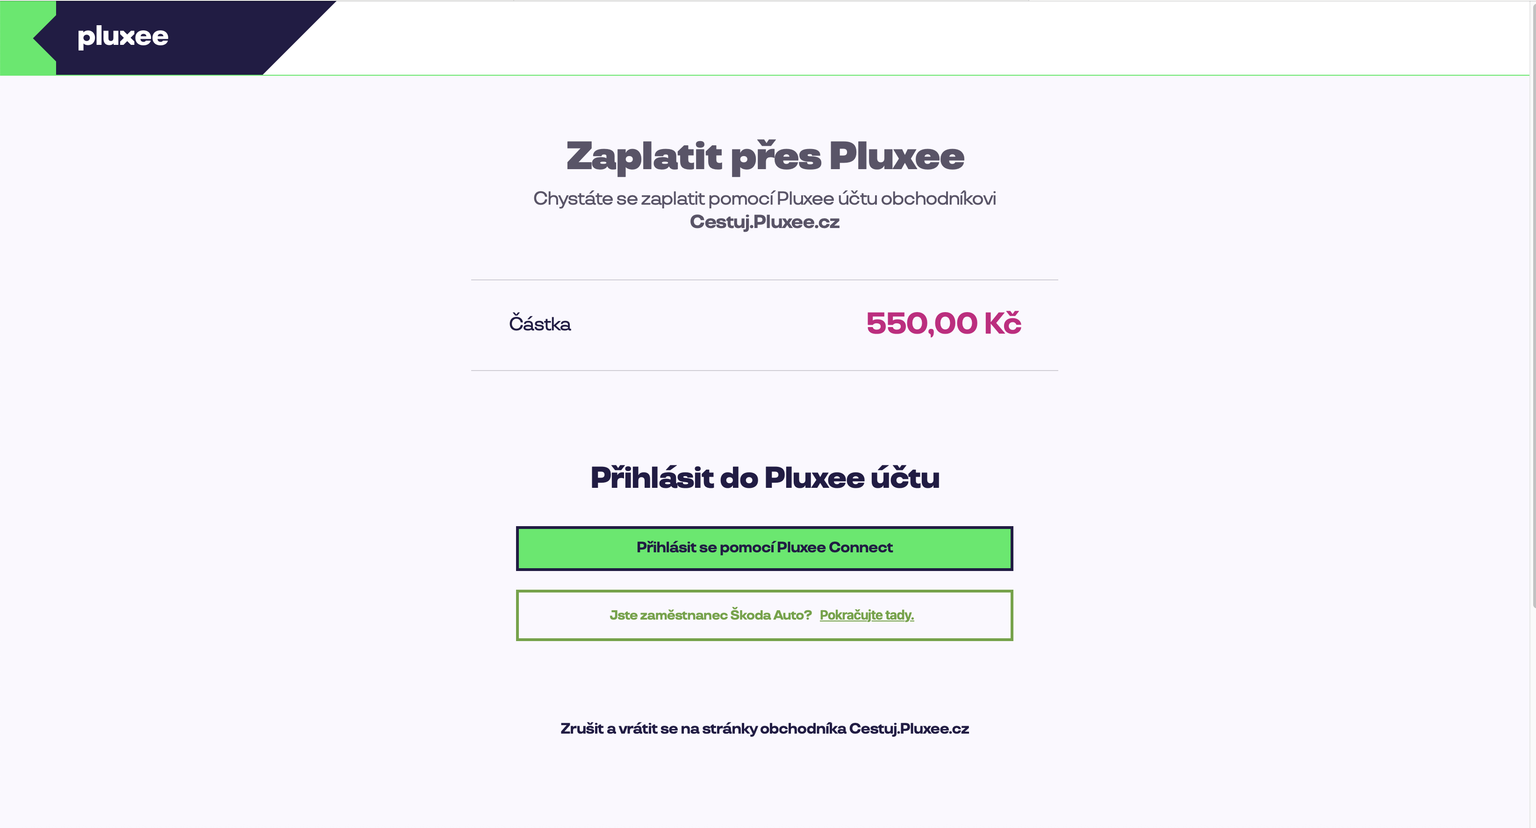The image size is (1536, 828).
Task: Select the bold merchant name under the subtitle
Action: (764, 222)
